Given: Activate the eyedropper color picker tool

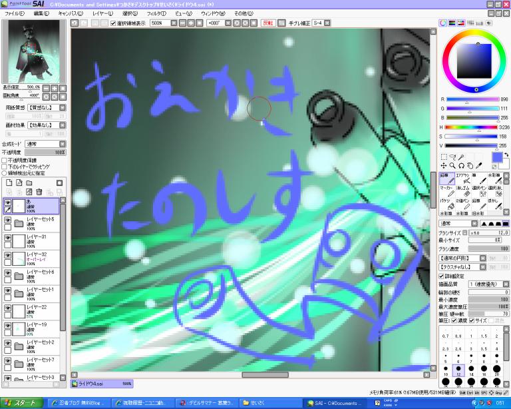Looking at the screenshot, I should tap(479, 166).
